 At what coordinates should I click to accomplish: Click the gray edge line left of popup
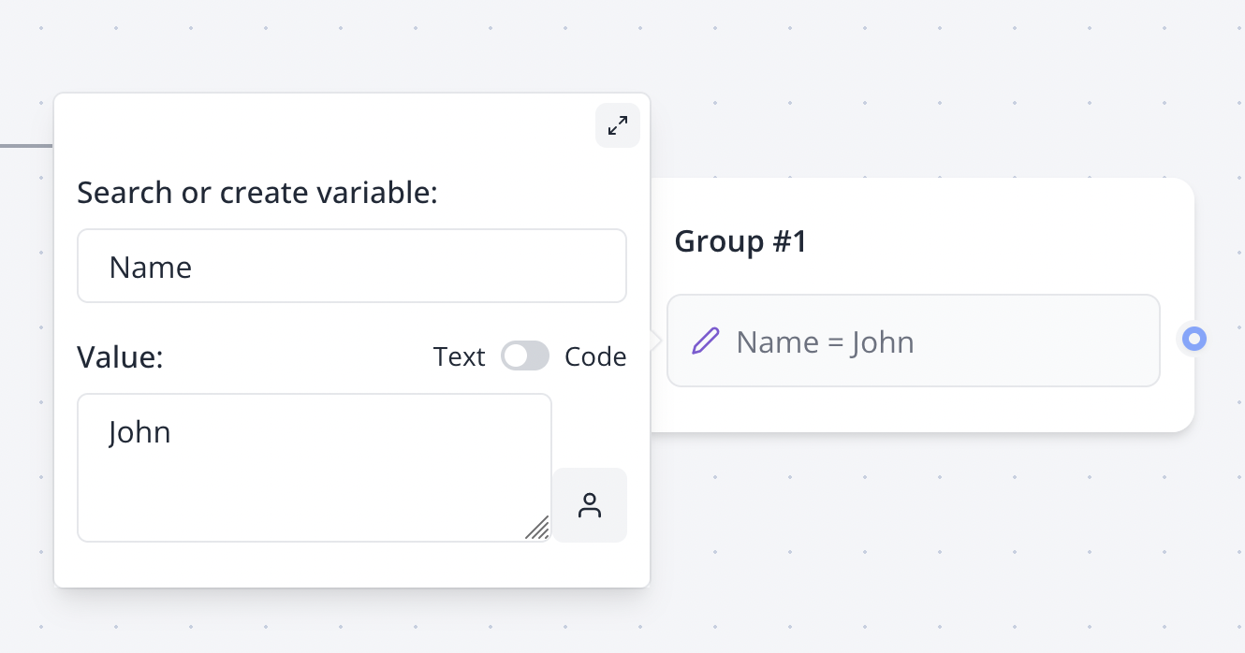click(25, 146)
